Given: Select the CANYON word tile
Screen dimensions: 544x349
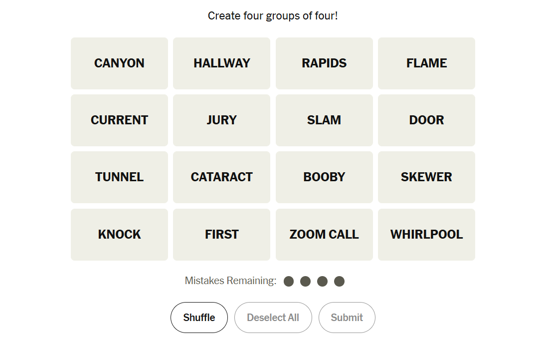Looking at the screenshot, I should tap(119, 63).
